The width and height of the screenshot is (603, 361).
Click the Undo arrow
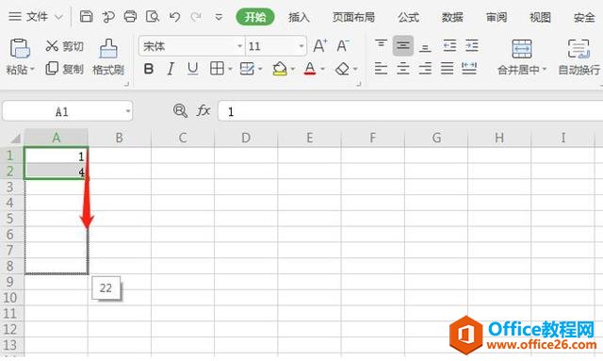tap(174, 17)
